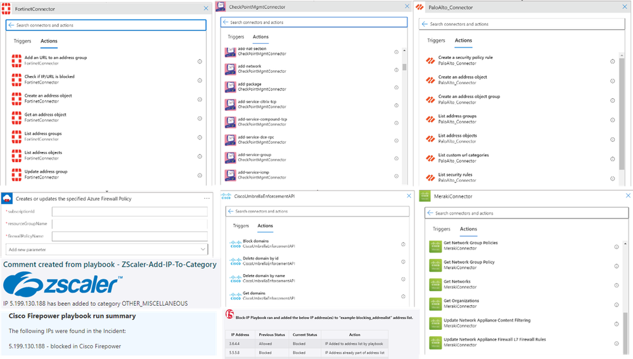Image resolution: width=633 pixels, height=359 pixels.
Task: Click search field in MerakiConnector panel
Action: click(x=527, y=213)
